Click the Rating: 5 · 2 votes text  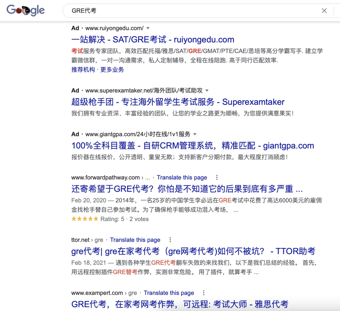(124, 219)
